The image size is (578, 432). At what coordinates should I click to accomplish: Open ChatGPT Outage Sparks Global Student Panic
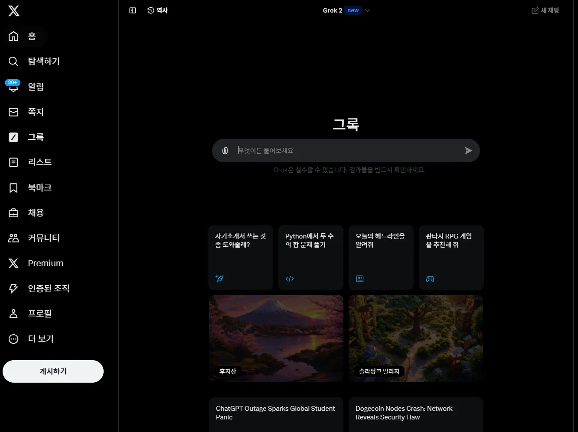coord(276,413)
